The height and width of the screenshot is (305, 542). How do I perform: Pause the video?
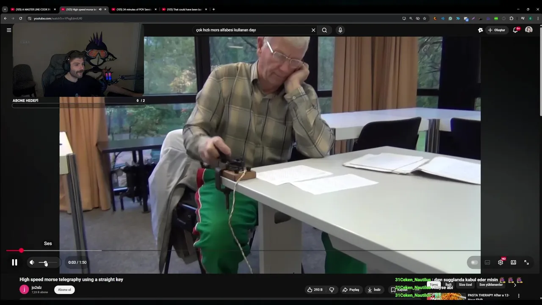14,262
